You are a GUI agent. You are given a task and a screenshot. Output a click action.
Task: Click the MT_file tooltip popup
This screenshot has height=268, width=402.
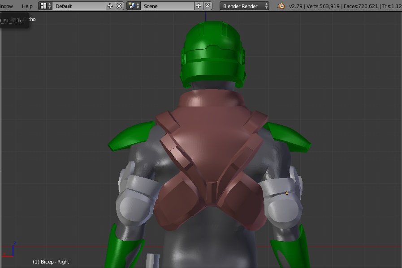coord(13,21)
